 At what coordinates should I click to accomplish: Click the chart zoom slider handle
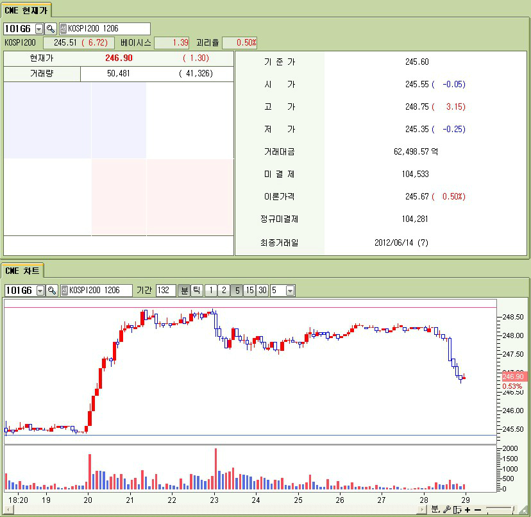512,509
